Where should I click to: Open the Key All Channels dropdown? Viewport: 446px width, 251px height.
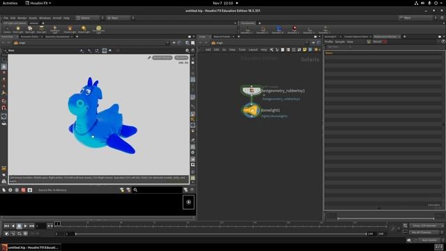click(x=426, y=232)
